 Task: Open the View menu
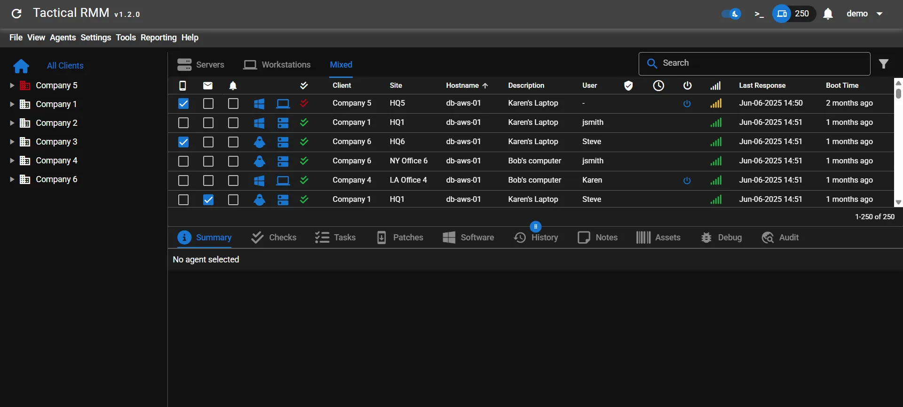(36, 38)
